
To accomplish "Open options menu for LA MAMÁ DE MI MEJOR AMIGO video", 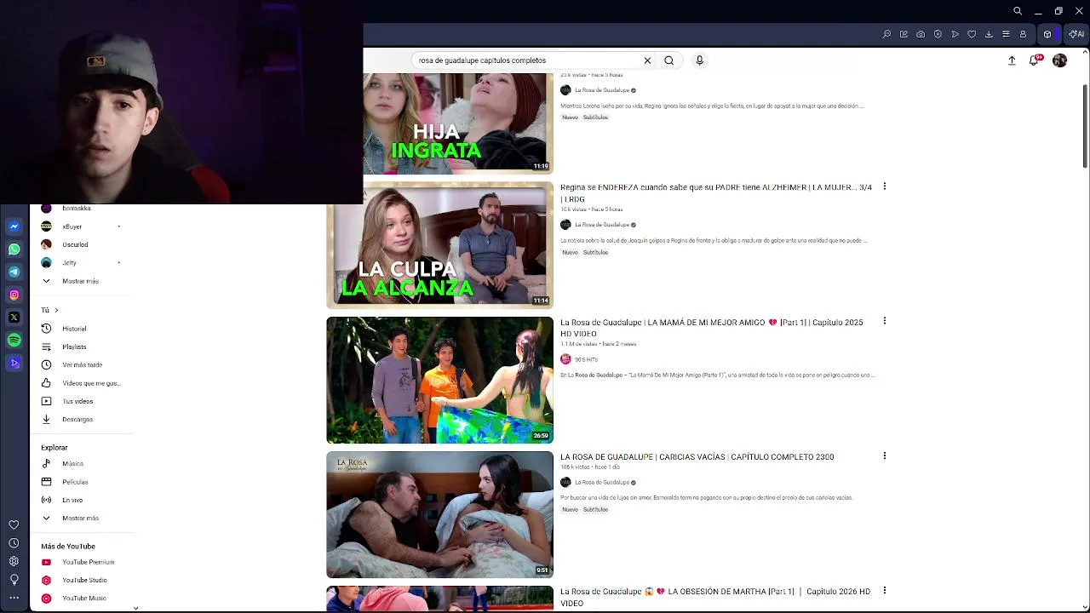I will pos(884,321).
